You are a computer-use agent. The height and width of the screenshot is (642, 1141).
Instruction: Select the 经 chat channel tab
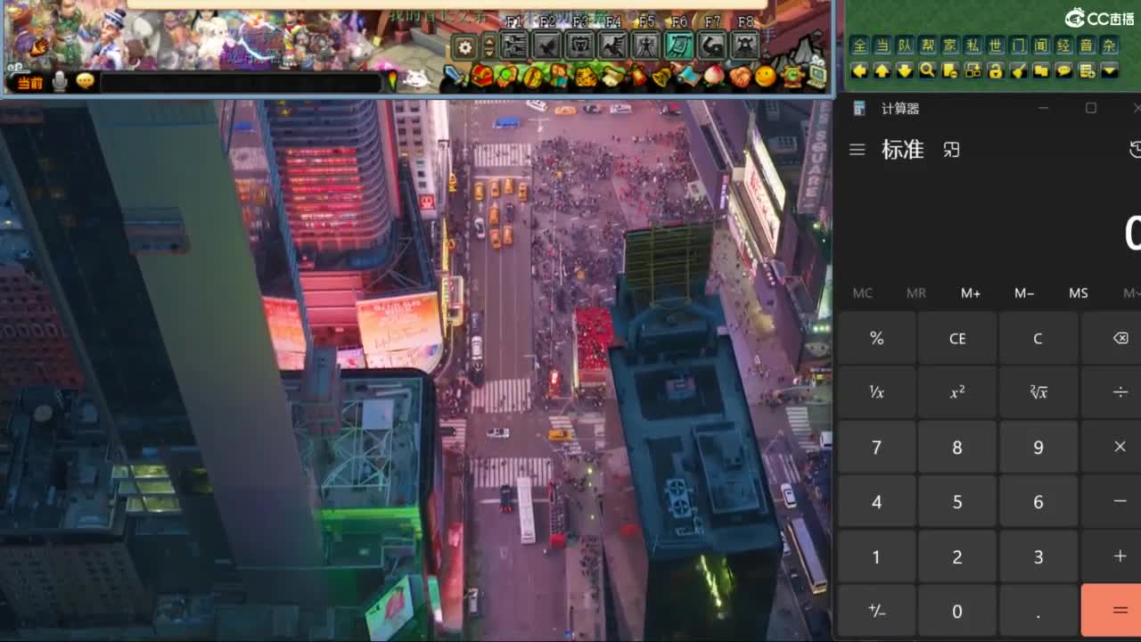[1064, 45]
